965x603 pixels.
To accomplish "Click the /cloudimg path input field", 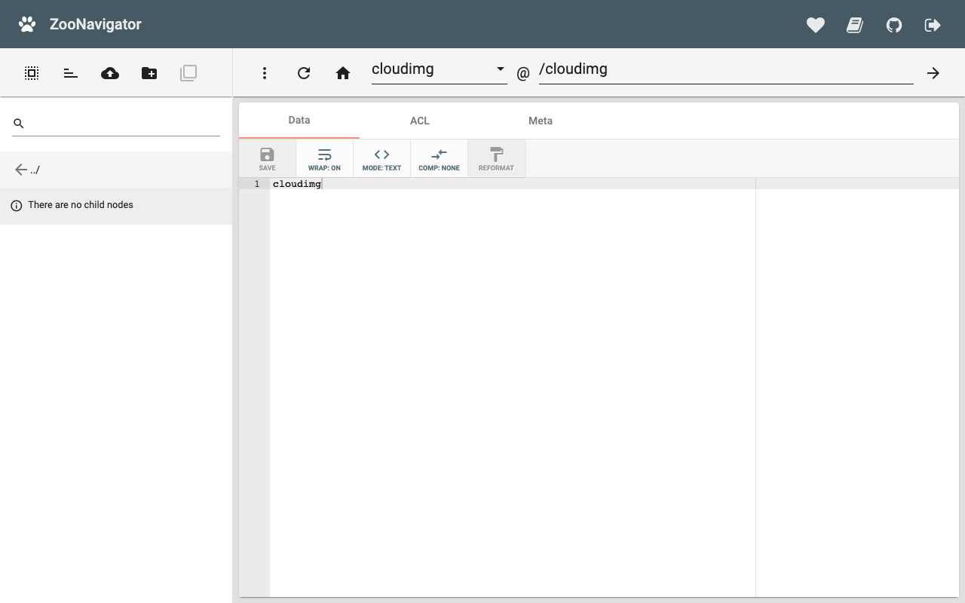I will [x=725, y=69].
